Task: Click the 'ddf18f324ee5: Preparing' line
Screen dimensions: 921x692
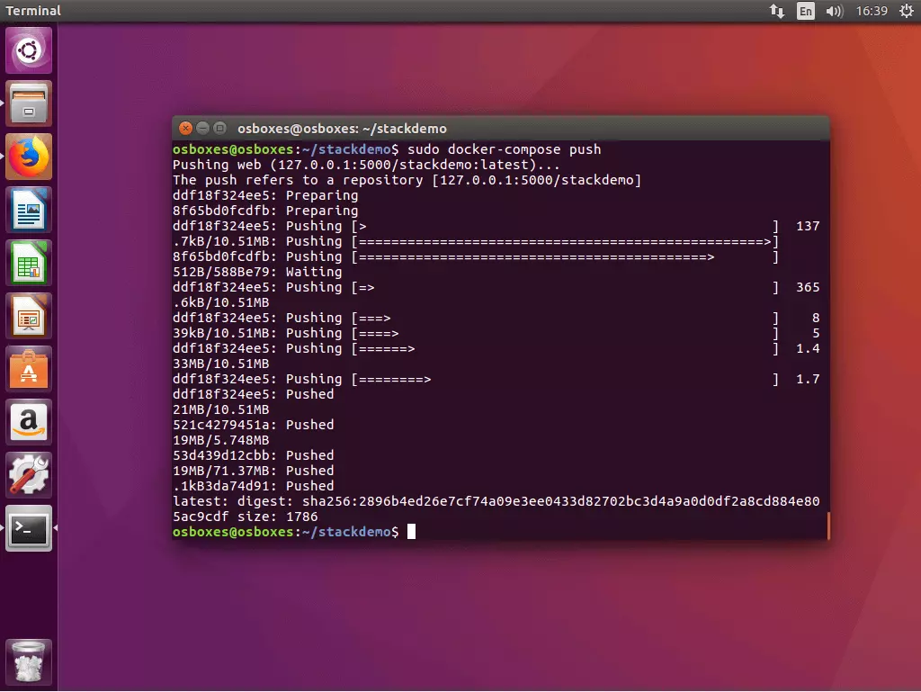Action: click(265, 195)
